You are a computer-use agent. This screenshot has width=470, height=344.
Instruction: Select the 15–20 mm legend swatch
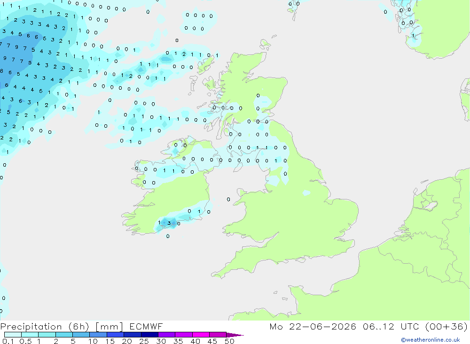[x=116, y=335]
